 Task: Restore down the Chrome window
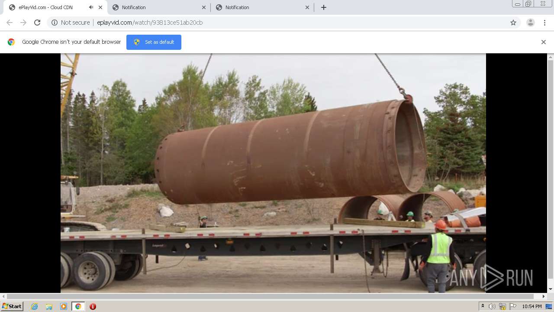coord(528,4)
